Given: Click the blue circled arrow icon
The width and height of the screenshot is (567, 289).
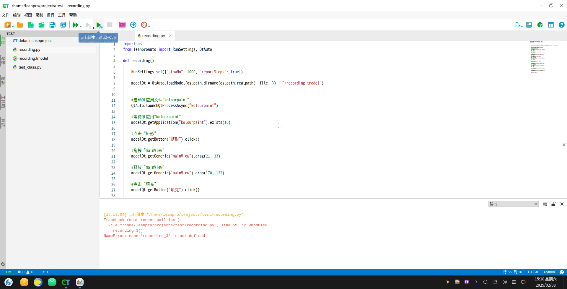Looking at the screenshot, I should coord(133,25).
